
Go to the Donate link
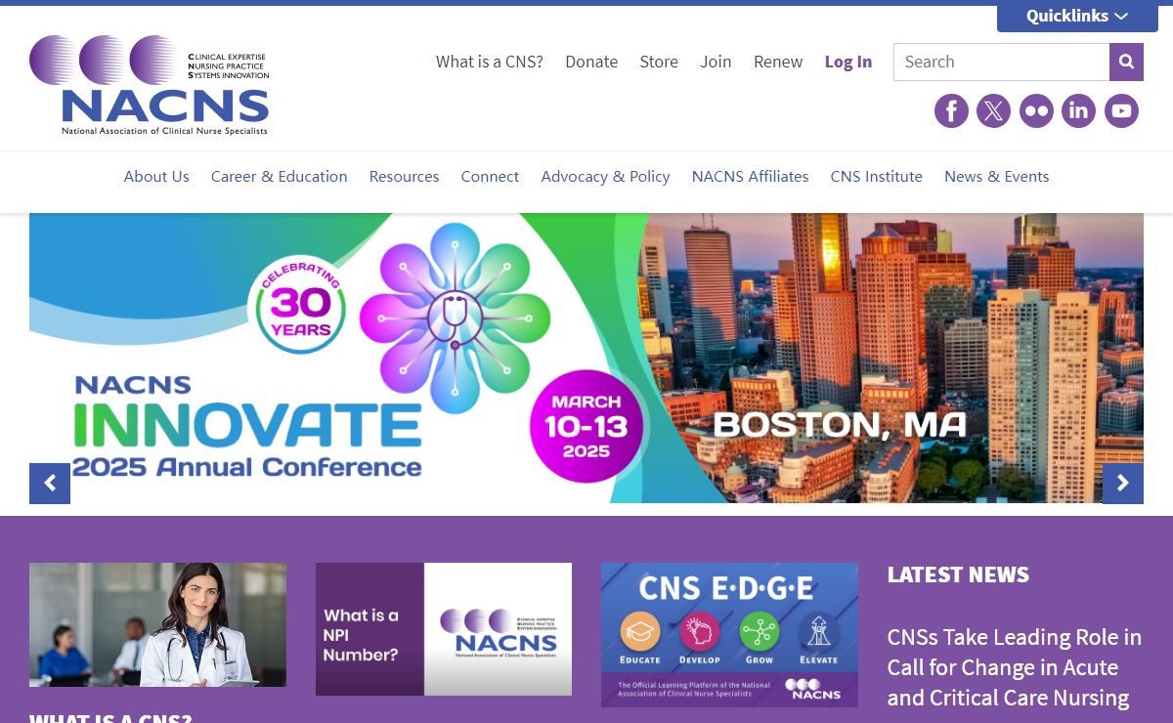point(591,62)
